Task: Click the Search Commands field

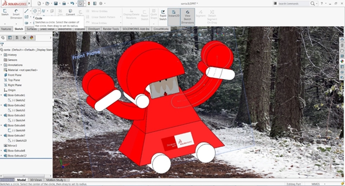Action: [292, 3]
